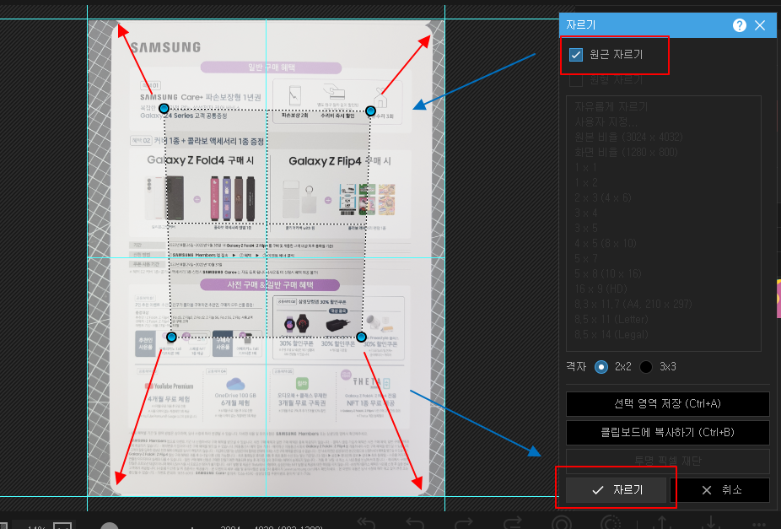Pick the 3 x 4 ratio

tap(585, 213)
